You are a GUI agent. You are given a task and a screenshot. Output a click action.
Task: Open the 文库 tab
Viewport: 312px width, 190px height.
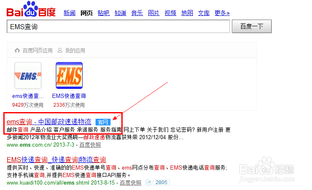coord(204,13)
